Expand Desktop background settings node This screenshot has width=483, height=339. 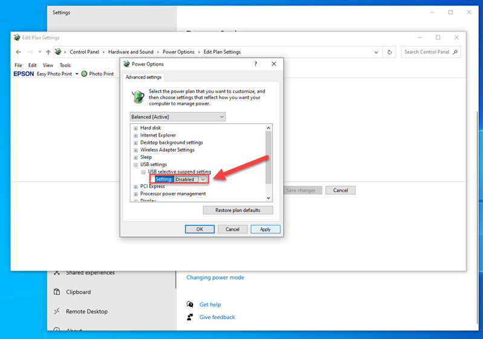[x=135, y=143]
